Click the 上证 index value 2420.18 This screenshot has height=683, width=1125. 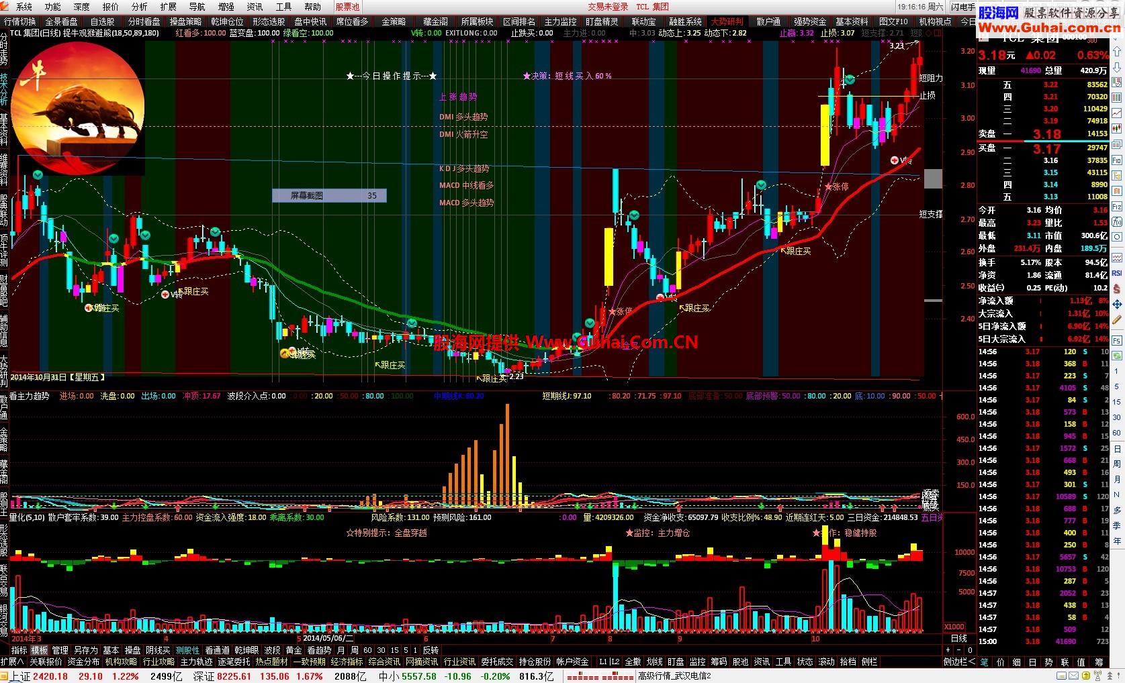(x=50, y=676)
